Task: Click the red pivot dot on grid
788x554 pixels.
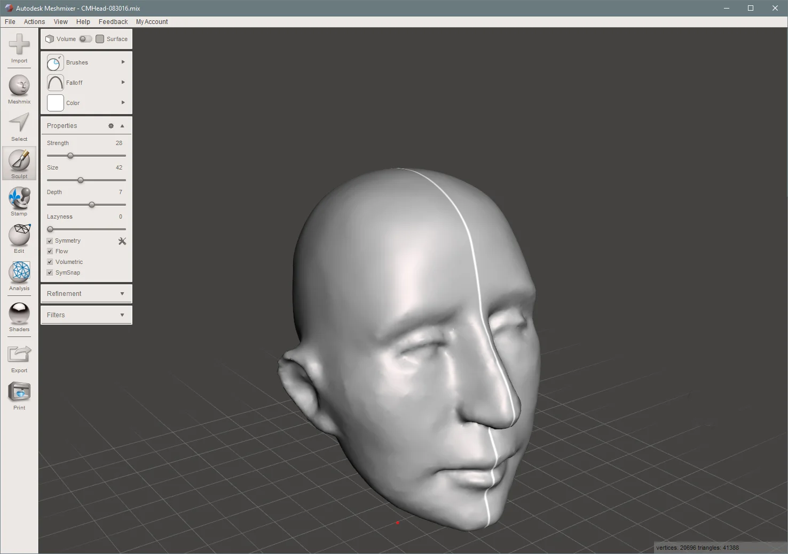Action: (x=398, y=523)
